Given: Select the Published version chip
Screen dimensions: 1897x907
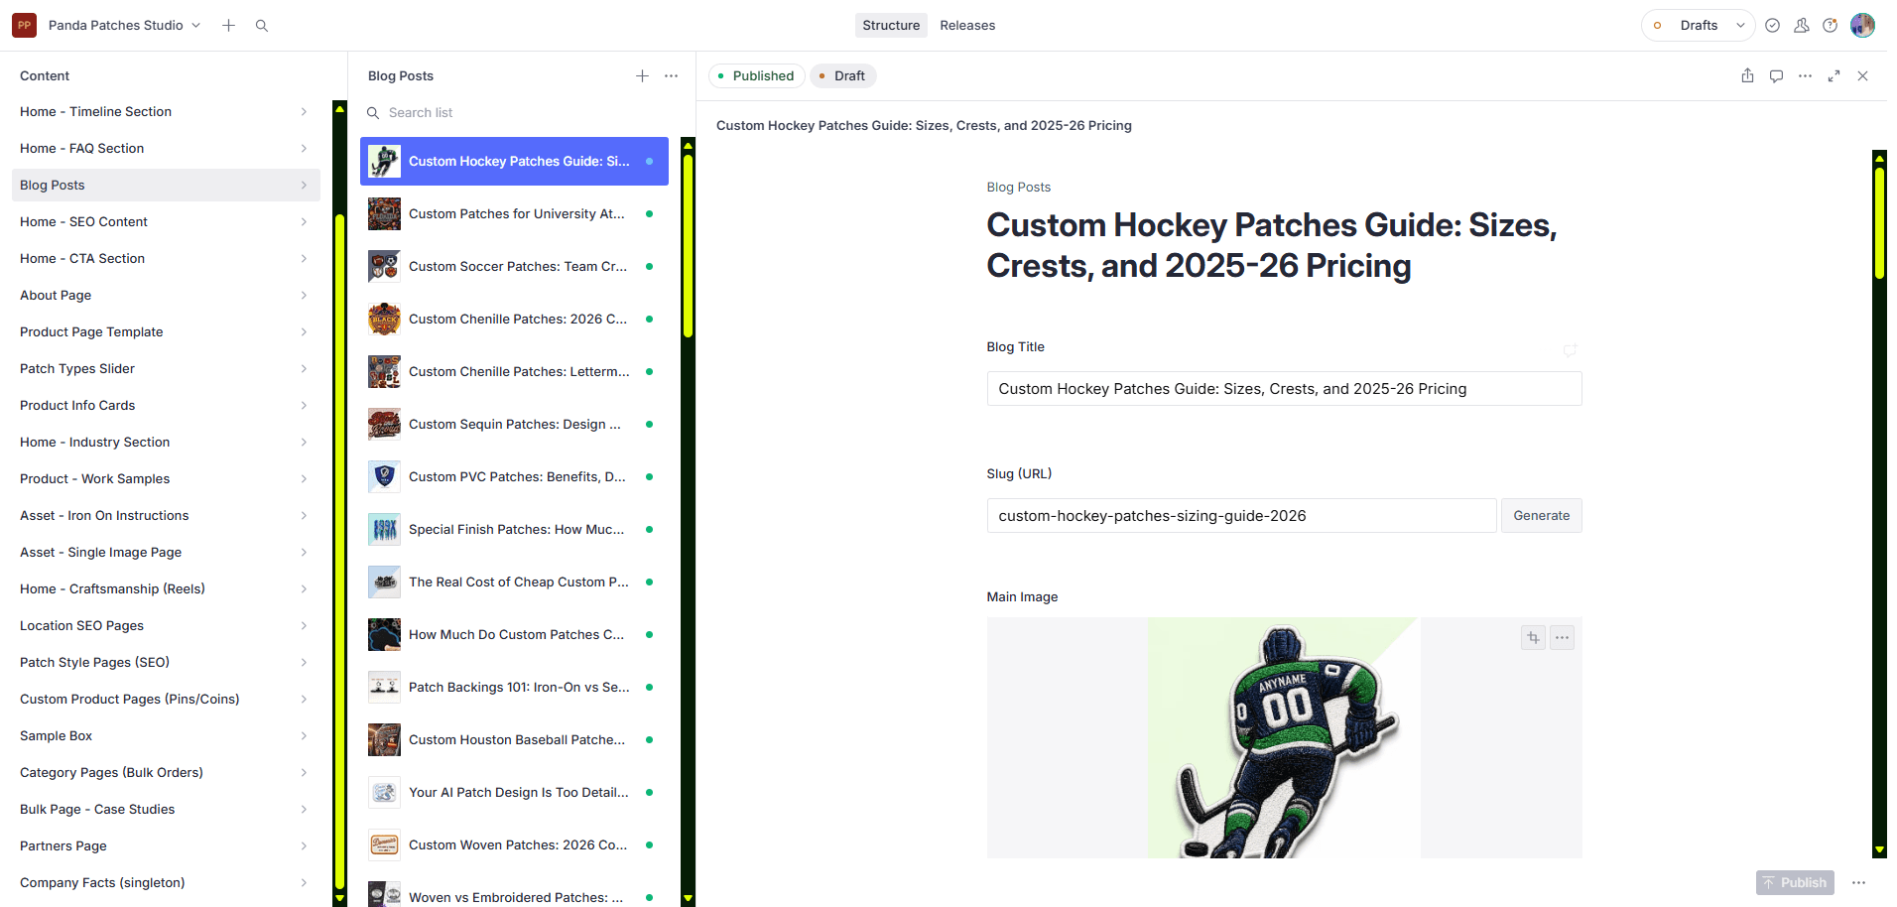Looking at the screenshot, I should pos(756,75).
